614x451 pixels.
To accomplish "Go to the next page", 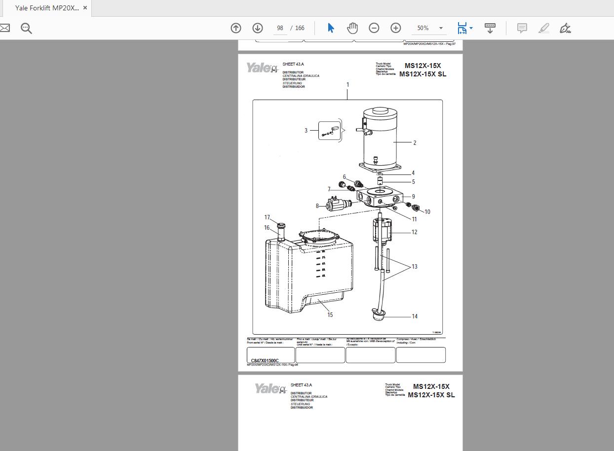I will pos(257,28).
